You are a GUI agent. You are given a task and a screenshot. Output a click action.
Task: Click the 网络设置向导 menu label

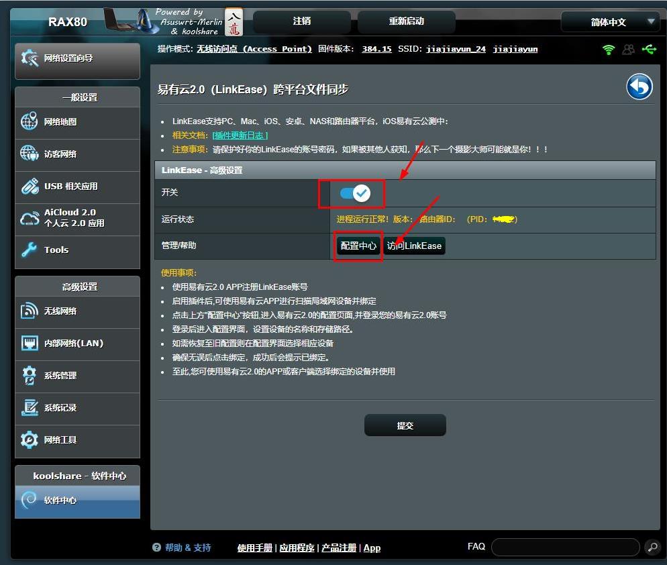(x=68, y=58)
